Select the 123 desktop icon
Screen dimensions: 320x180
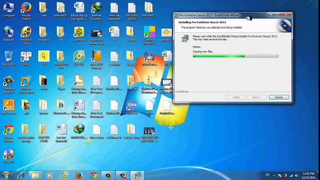(44, 58)
